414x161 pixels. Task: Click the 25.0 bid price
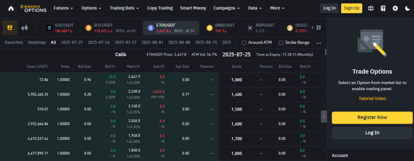coord(112,77)
